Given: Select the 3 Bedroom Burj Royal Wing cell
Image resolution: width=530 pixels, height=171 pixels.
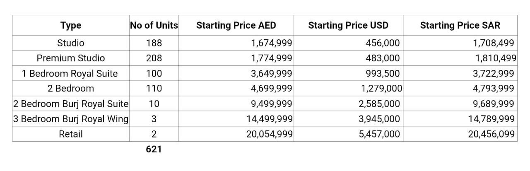Looking at the screenshot, I should tap(71, 119).
